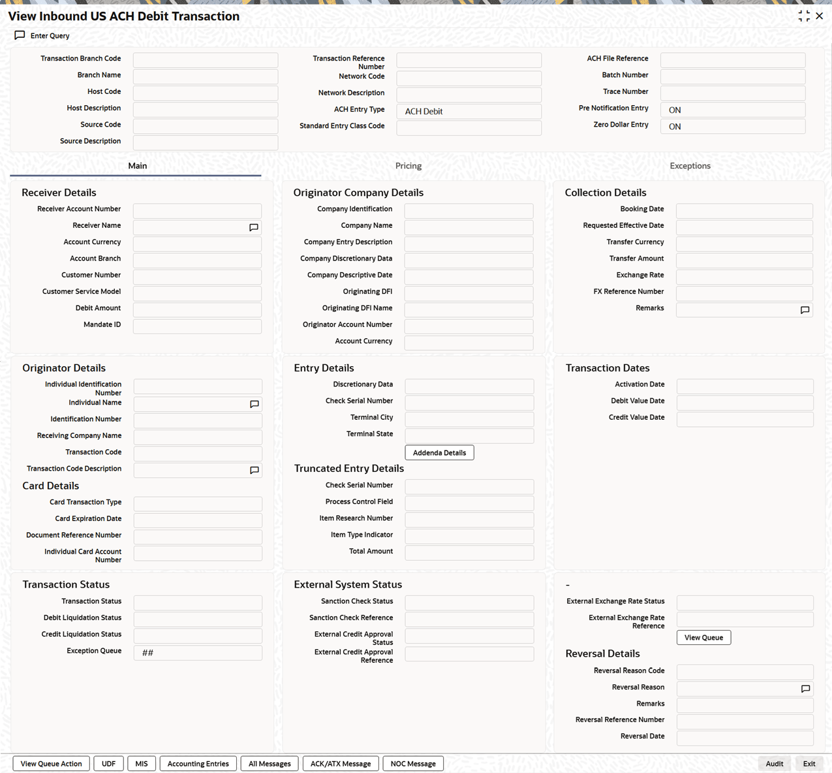Click the Batch Number field
This screenshot has height=773, width=832.
733,76
